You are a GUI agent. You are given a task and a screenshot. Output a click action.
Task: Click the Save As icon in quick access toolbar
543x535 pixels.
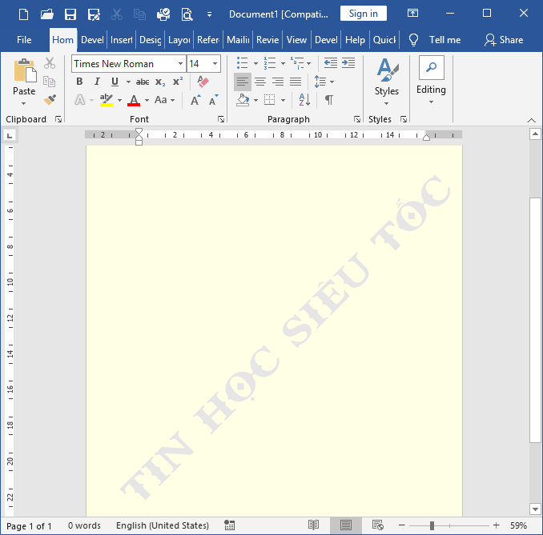94,14
